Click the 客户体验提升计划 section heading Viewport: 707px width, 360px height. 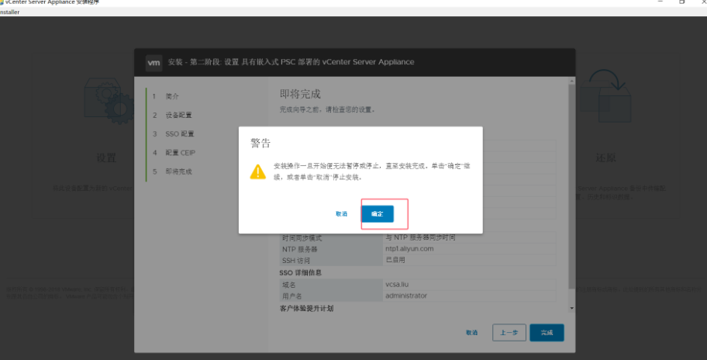click(306, 309)
